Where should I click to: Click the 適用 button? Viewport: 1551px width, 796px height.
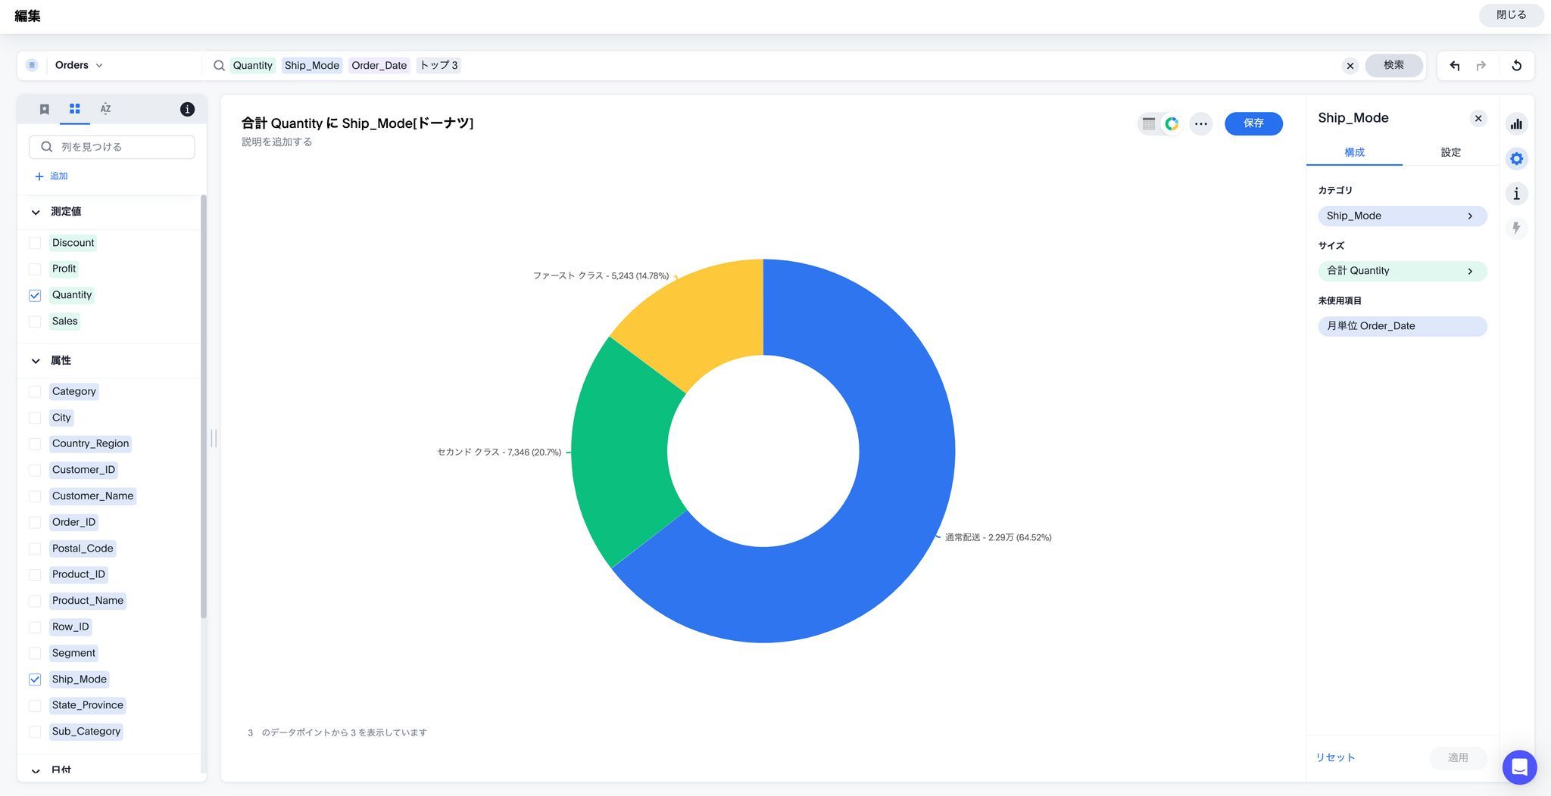(x=1458, y=757)
